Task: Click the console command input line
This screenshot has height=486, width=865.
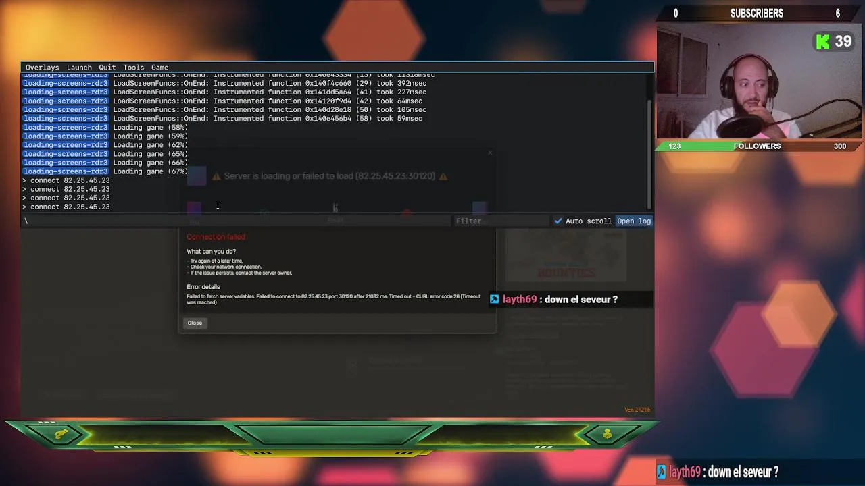Action: click(x=237, y=221)
